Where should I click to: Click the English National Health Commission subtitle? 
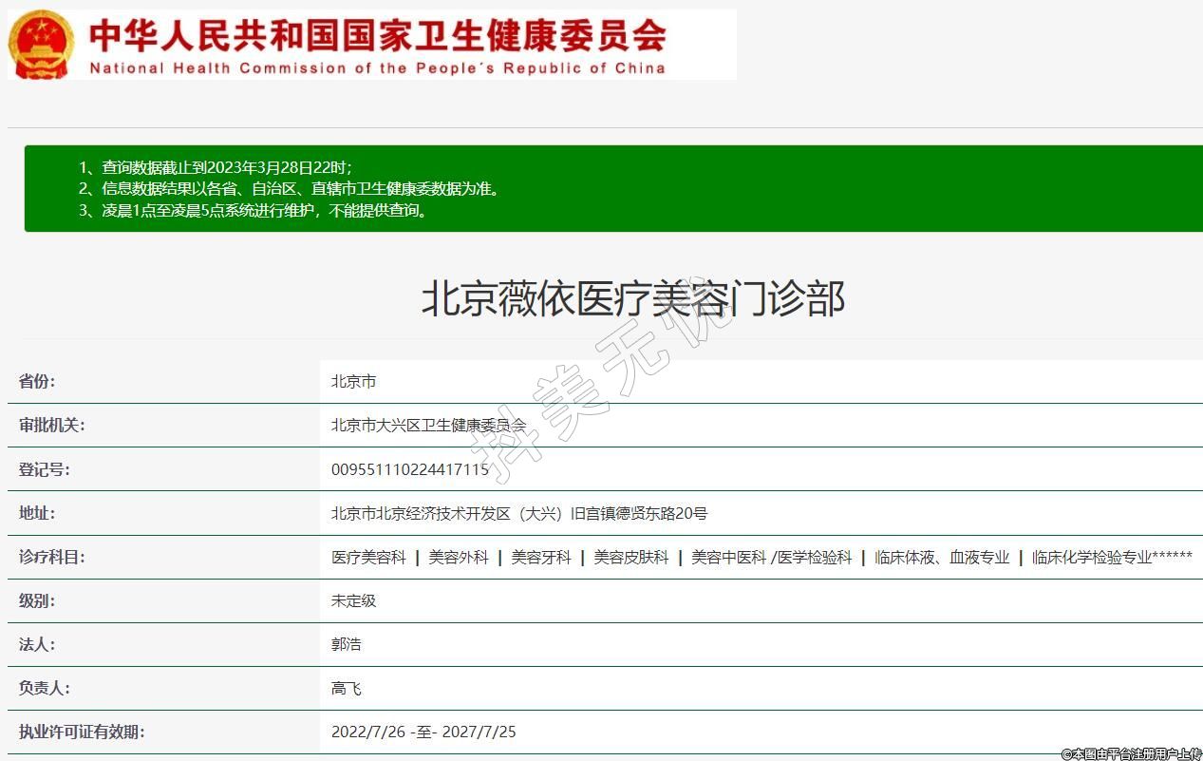(x=377, y=68)
